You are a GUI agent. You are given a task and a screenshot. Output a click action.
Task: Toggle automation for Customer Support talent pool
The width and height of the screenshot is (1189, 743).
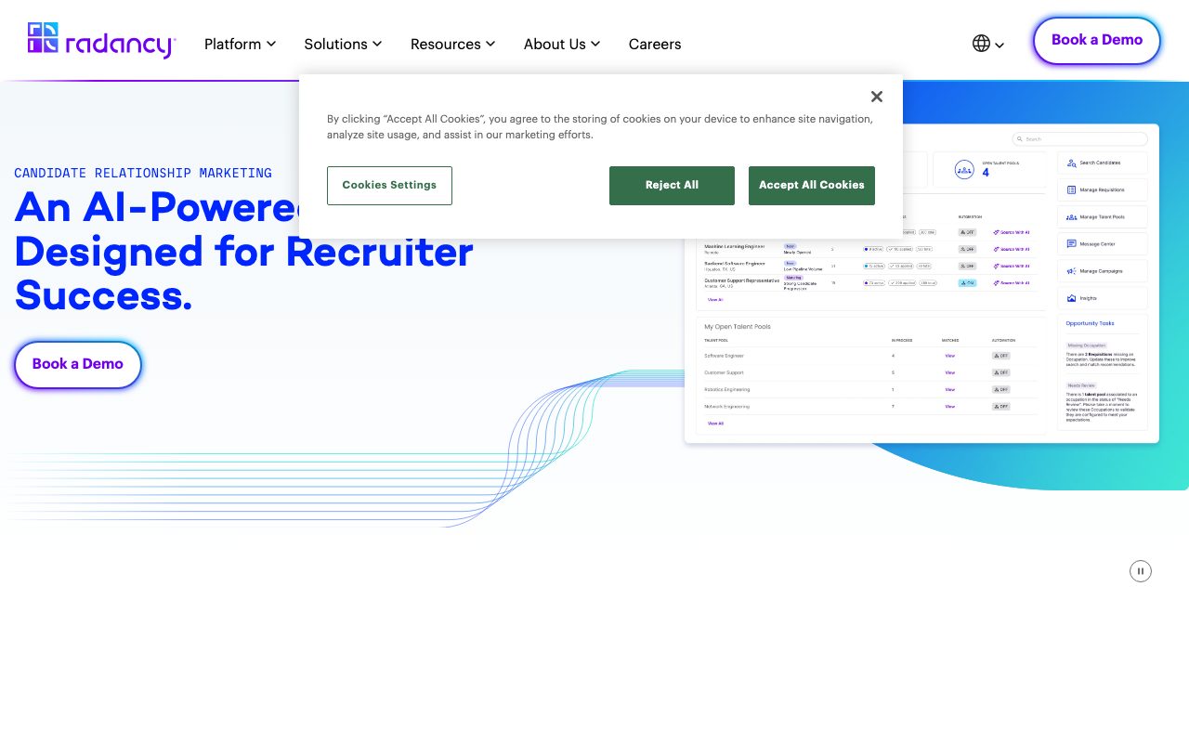1000,372
